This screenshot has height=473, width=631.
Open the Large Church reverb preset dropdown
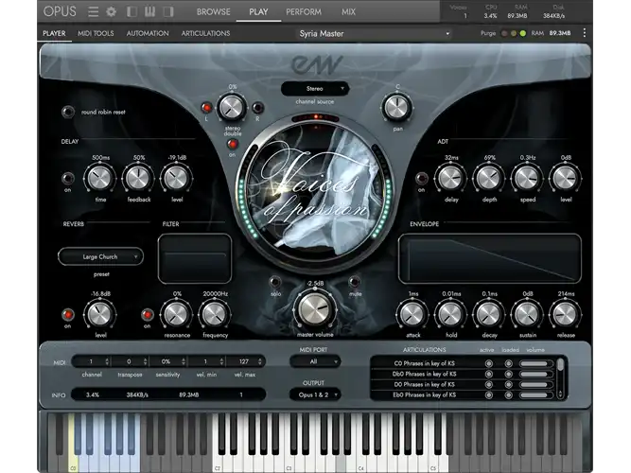100,256
